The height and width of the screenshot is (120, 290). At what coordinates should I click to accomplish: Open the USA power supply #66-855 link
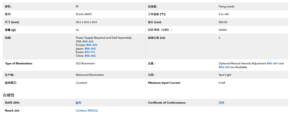click(88, 41)
